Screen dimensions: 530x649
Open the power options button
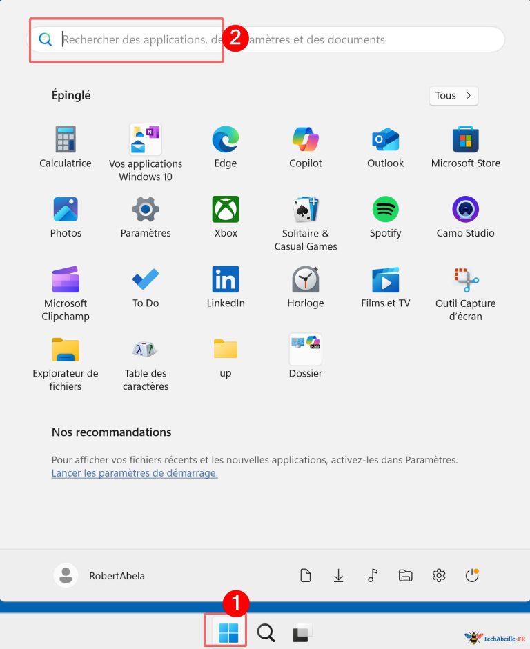point(472,575)
